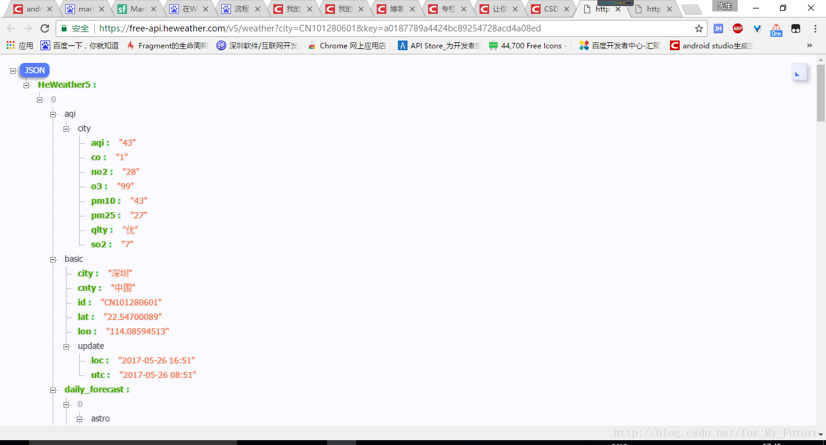Bookmark this page with the star
This screenshot has height=445, width=826.
[699, 28]
